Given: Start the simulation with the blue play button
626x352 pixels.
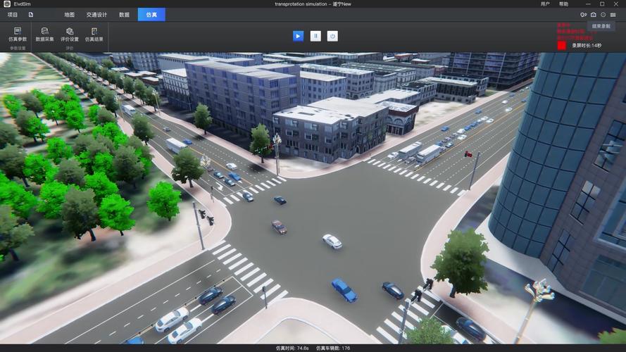Looking at the screenshot, I should 299,36.
